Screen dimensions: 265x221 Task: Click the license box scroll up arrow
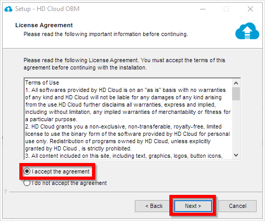click(x=236, y=83)
